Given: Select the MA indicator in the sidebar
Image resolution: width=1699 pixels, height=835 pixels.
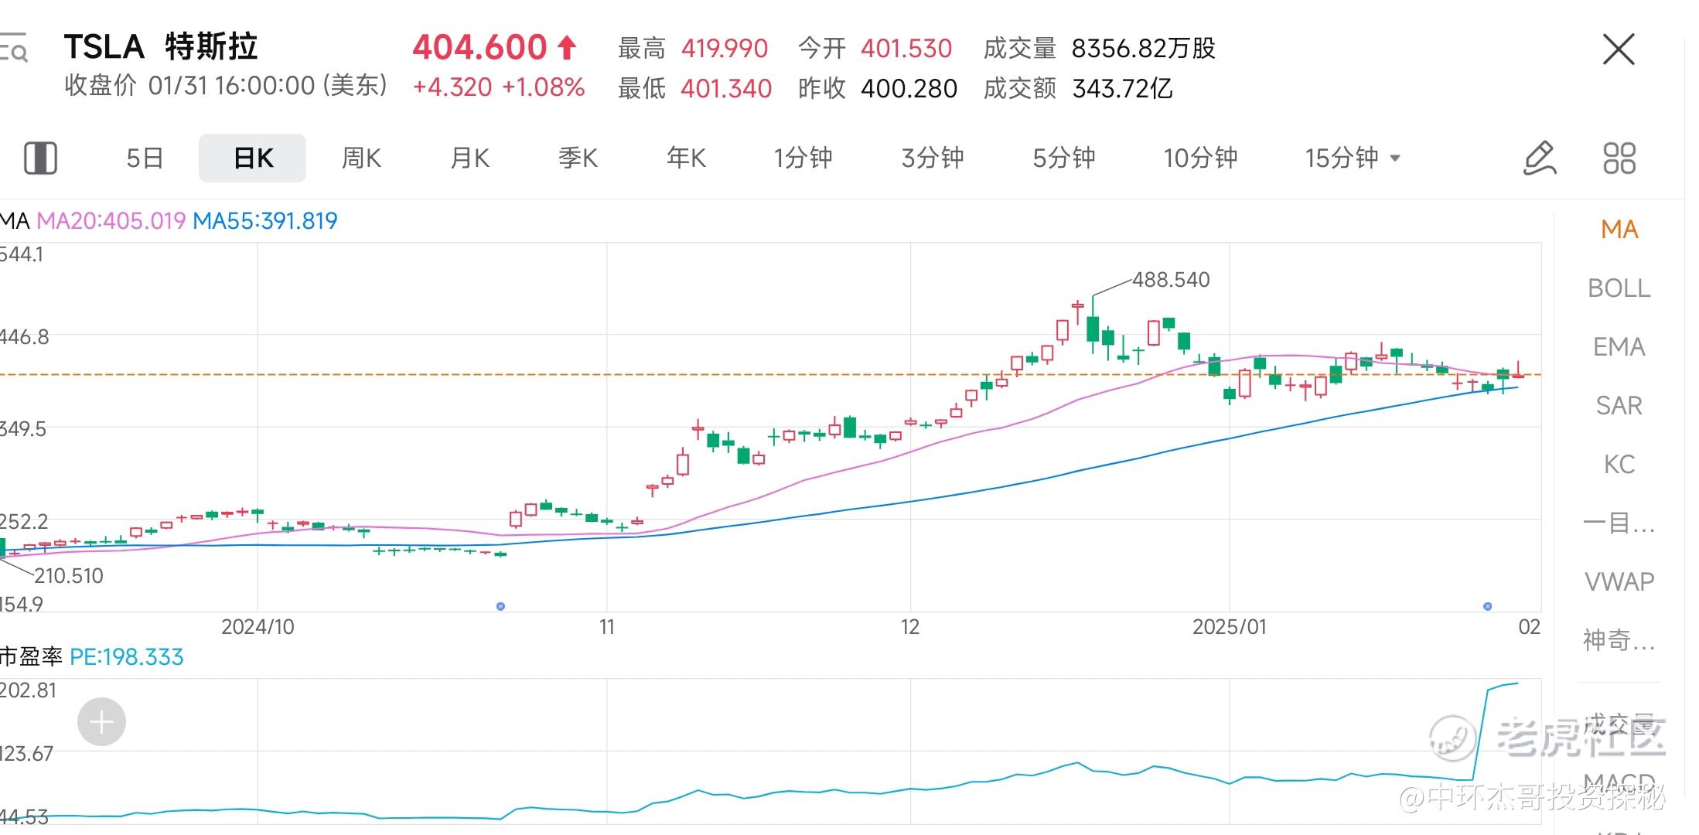Looking at the screenshot, I should click(1619, 230).
